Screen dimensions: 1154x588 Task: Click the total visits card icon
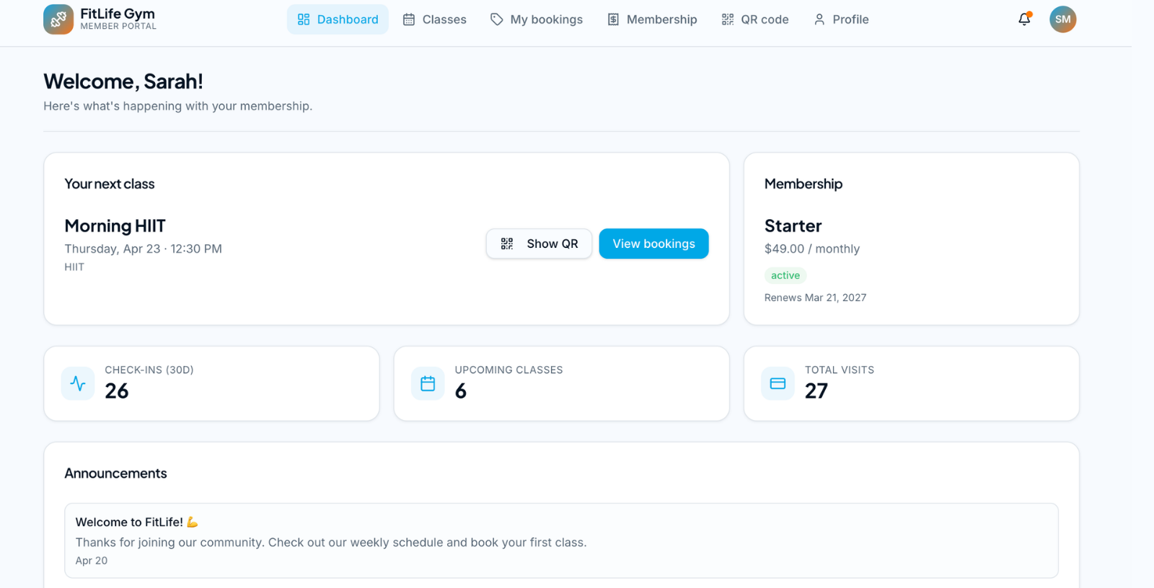[778, 383]
